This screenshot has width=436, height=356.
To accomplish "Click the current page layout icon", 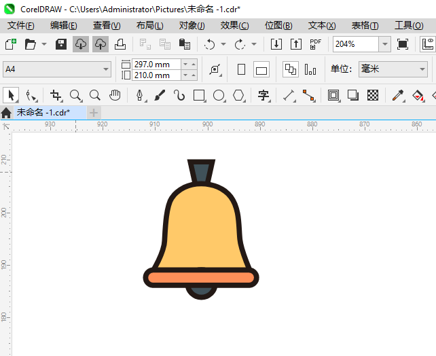I will (310, 69).
